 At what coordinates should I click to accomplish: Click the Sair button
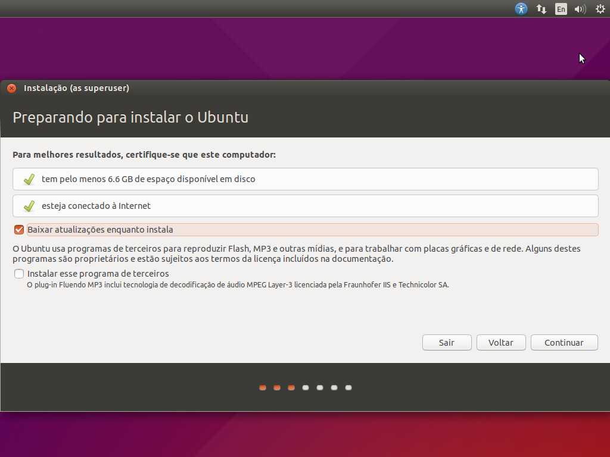[447, 342]
